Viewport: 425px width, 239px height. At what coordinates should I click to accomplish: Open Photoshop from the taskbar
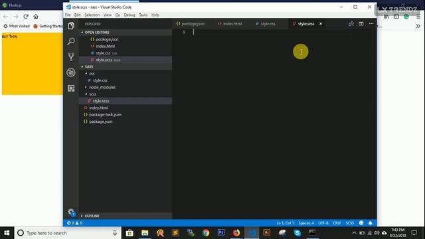(x=221, y=233)
